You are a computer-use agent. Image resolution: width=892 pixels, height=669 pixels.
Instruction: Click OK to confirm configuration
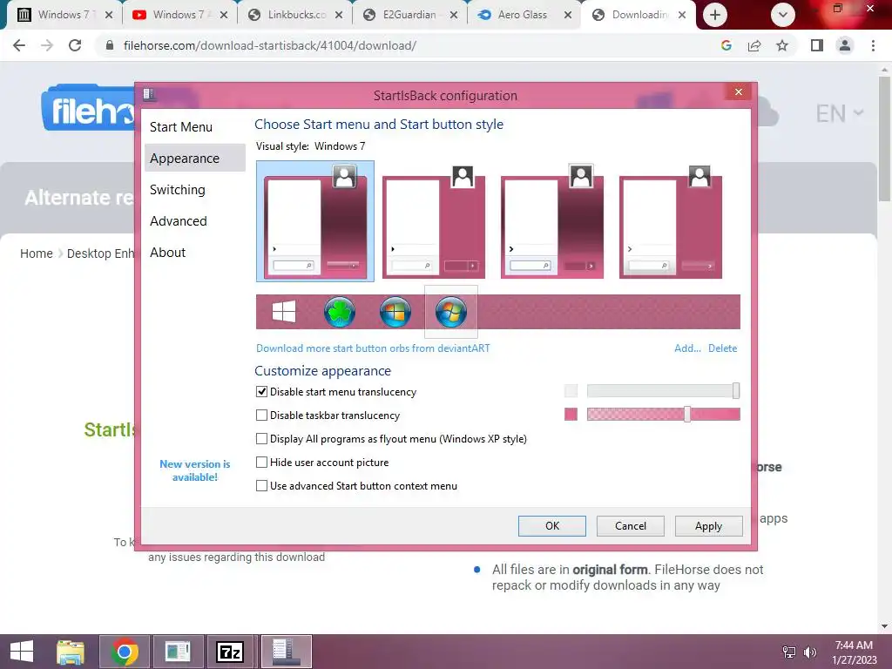pyautogui.click(x=551, y=525)
